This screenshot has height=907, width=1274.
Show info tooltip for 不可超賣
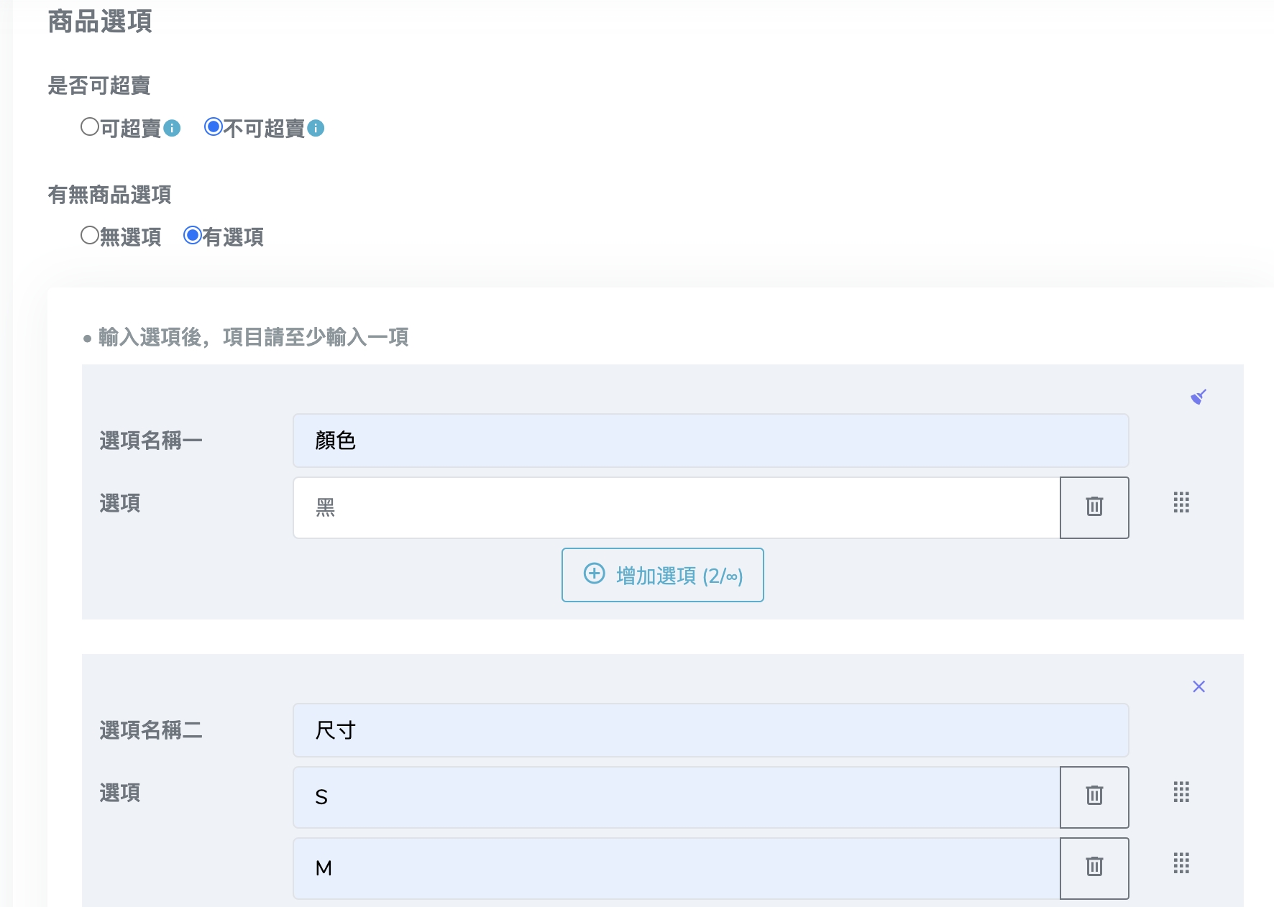click(316, 128)
